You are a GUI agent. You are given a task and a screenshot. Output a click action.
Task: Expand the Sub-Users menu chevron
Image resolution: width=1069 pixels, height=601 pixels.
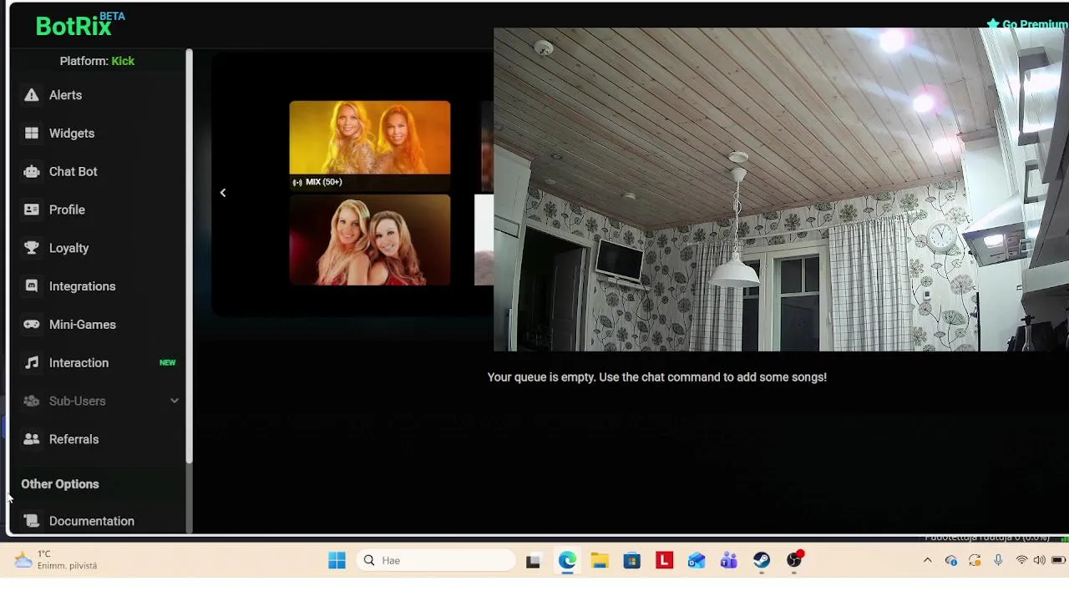pos(175,402)
